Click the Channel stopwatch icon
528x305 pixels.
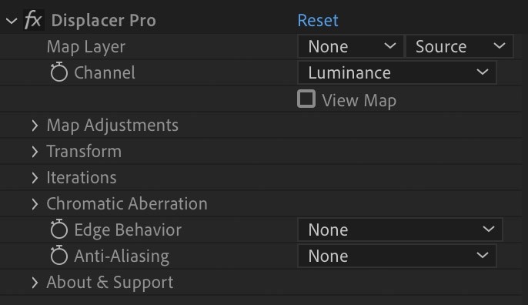(59, 72)
